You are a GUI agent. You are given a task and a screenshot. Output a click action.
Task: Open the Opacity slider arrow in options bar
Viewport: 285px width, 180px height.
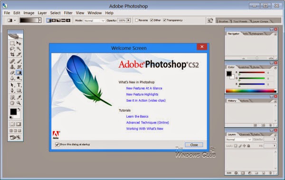click(129, 20)
